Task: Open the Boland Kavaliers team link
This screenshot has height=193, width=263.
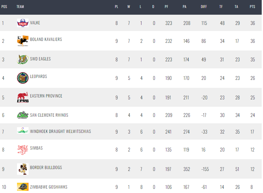Action: click(x=46, y=39)
